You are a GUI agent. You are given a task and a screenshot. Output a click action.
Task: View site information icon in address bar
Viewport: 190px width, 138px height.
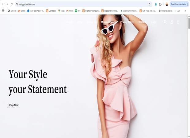[17, 4]
